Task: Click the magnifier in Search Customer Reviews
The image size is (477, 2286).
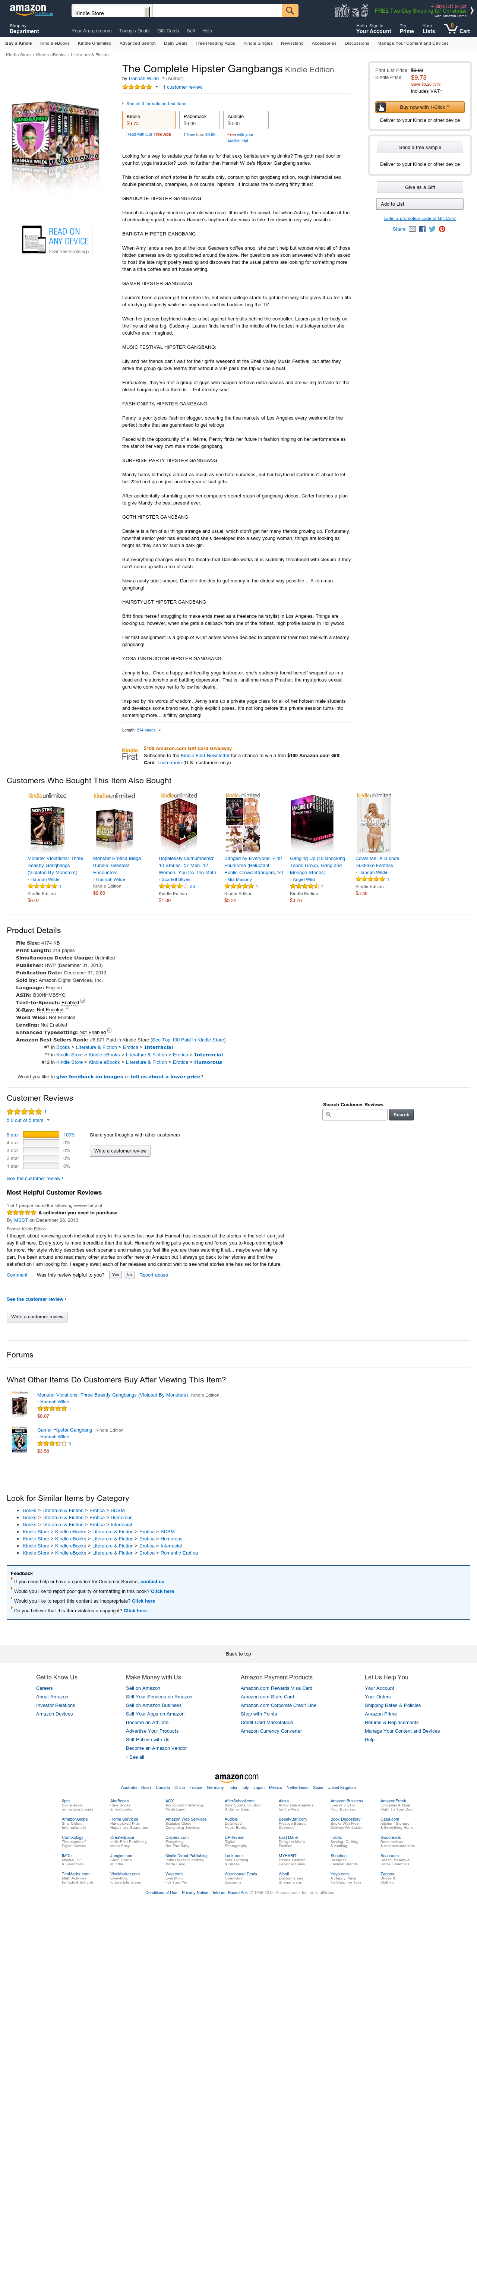Action: click(x=329, y=1114)
